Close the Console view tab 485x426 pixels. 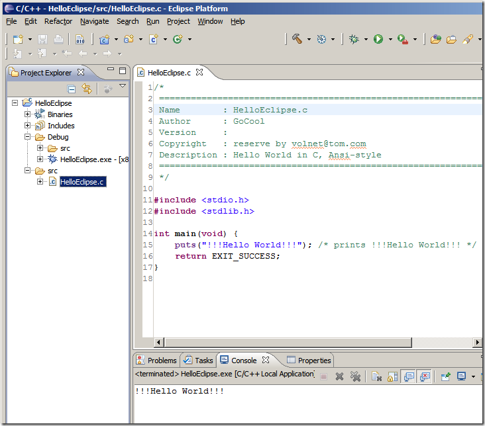266,360
